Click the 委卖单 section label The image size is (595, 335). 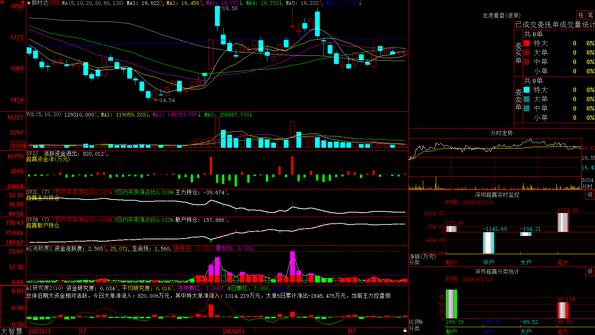point(518,99)
